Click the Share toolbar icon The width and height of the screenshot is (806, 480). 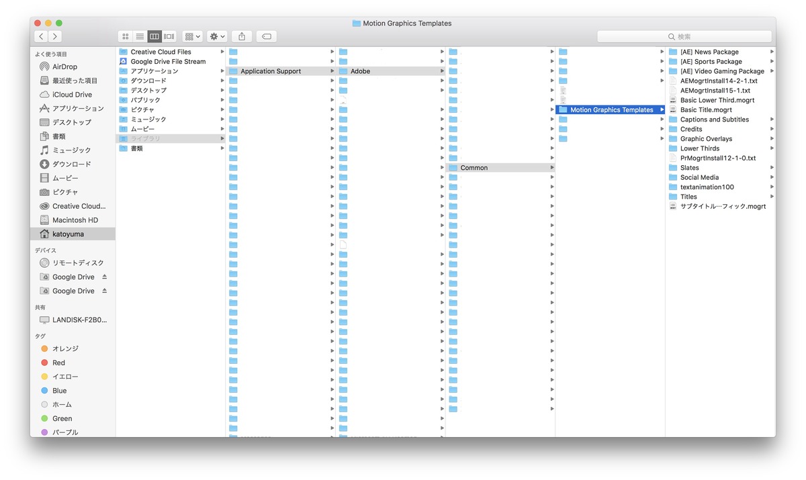tap(242, 36)
